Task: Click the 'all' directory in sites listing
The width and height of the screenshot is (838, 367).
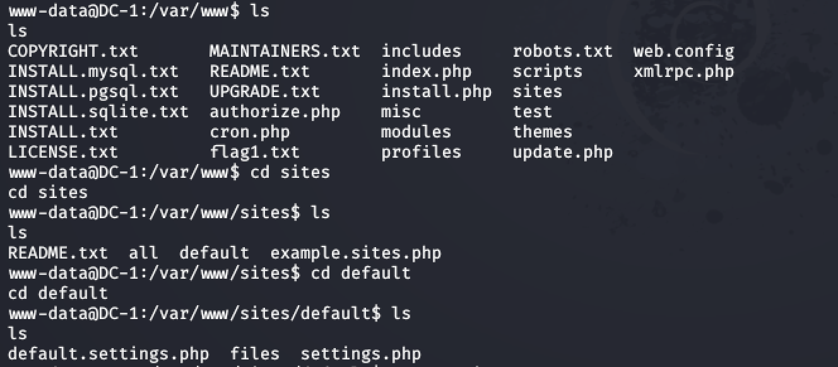Action: pyautogui.click(x=144, y=253)
